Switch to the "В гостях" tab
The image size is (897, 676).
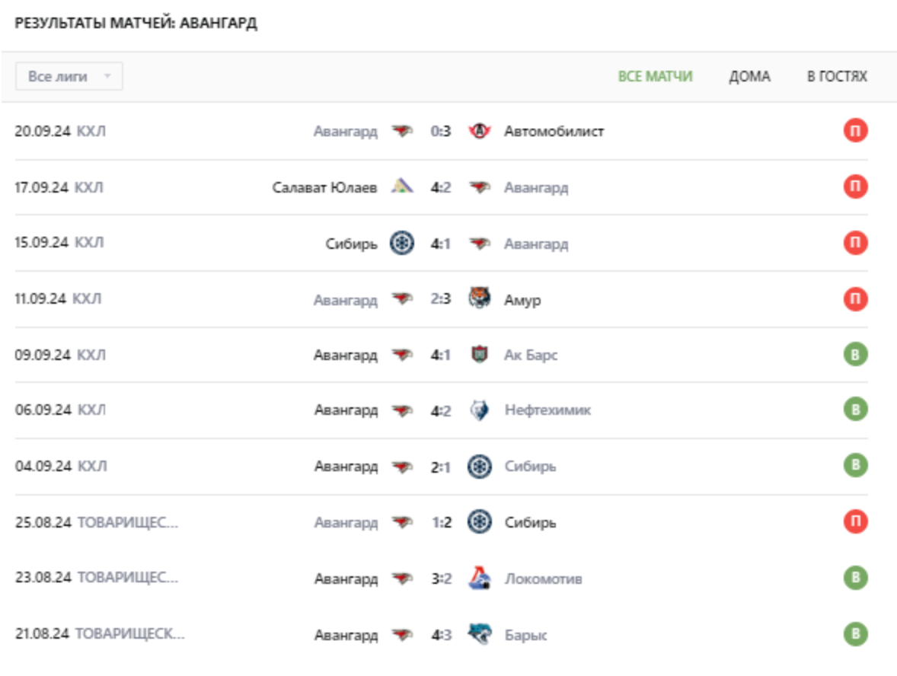[x=837, y=77]
